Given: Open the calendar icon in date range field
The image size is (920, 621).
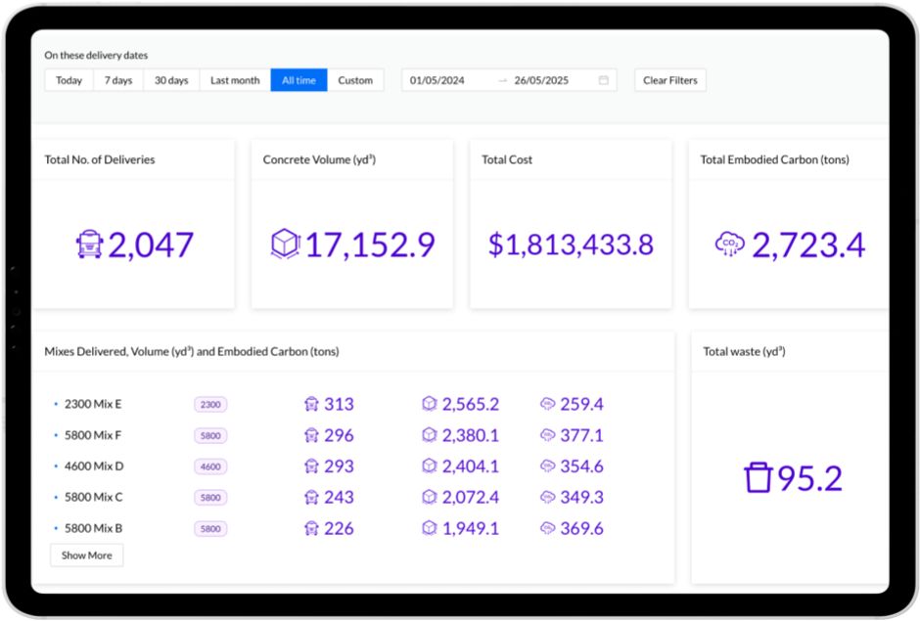Looking at the screenshot, I should click(x=603, y=80).
